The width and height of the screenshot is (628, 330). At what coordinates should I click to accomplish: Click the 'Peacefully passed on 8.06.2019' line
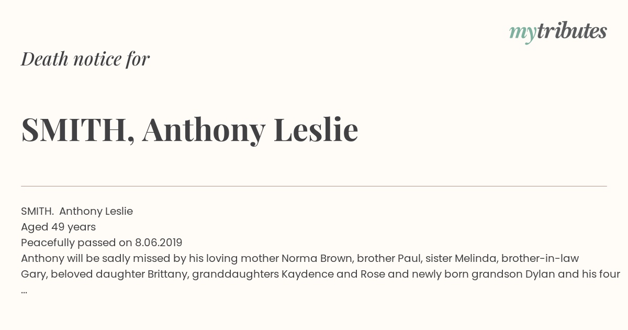tap(102, 243)
